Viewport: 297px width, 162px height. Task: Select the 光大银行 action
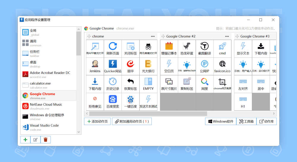click(x=148, y=67)
